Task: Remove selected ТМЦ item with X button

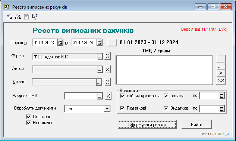Action: pyautogui.click(x=221, y=73)
